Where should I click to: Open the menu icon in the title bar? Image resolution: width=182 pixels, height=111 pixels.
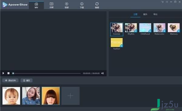(167, 2)
